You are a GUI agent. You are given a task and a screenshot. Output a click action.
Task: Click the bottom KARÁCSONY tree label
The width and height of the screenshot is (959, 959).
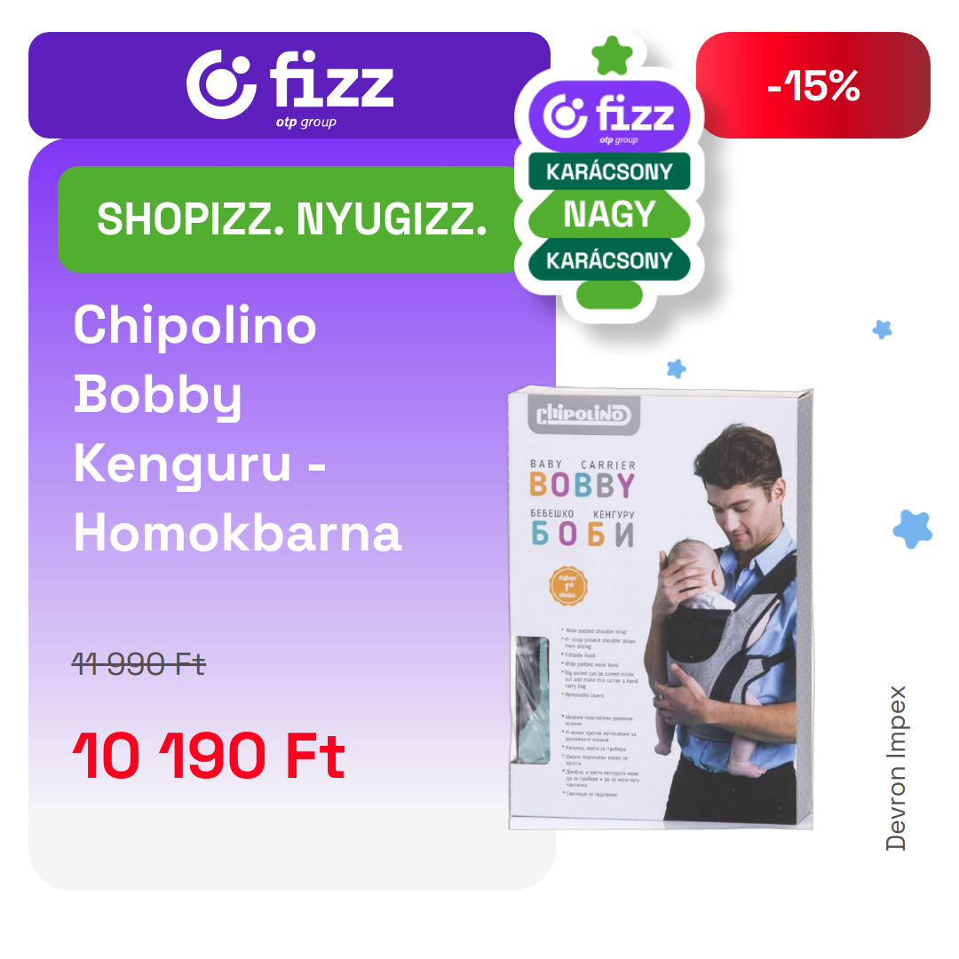coord(609,260)
